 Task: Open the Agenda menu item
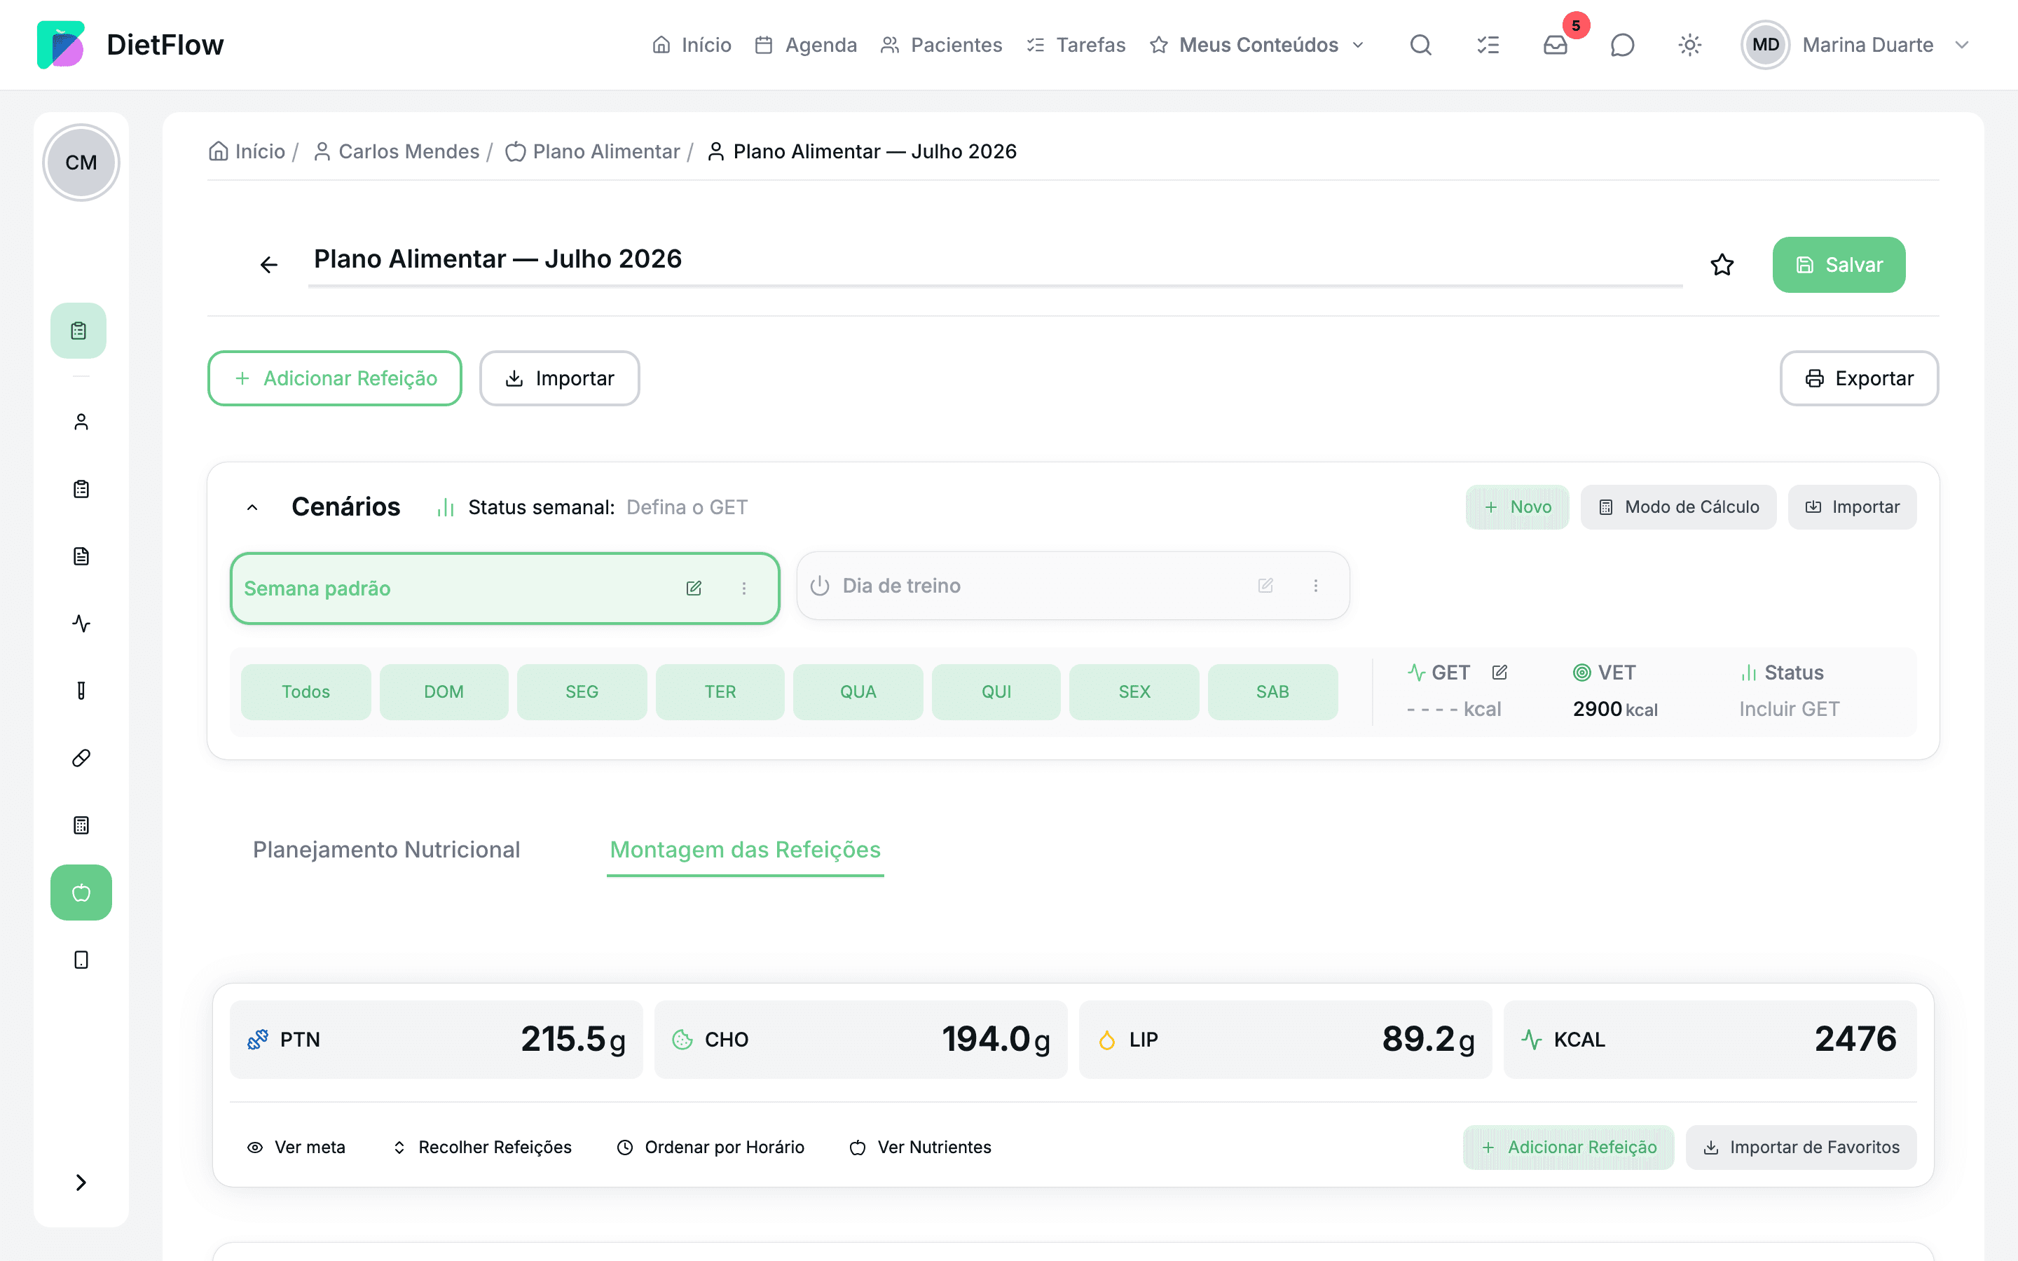(806, 45)
